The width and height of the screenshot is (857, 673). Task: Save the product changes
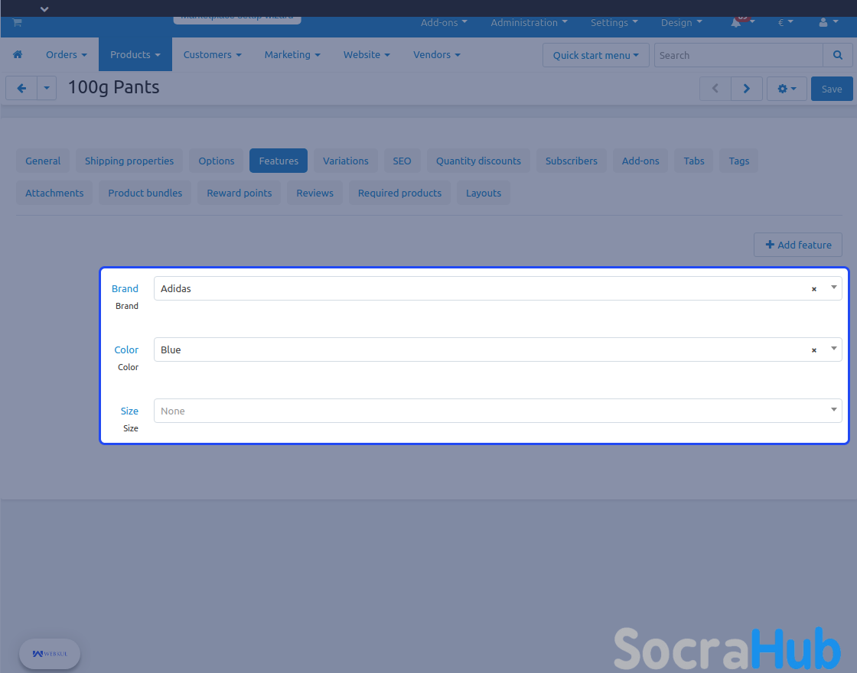(832, 89)
